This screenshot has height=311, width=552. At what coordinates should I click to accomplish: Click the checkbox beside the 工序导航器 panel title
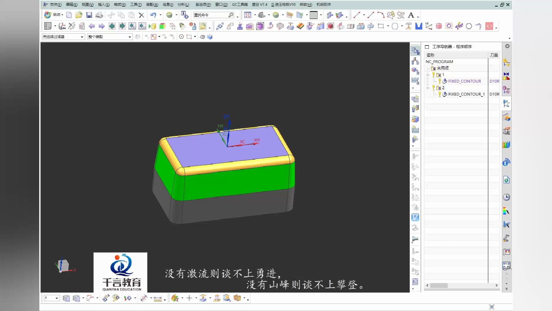point(427,46)
